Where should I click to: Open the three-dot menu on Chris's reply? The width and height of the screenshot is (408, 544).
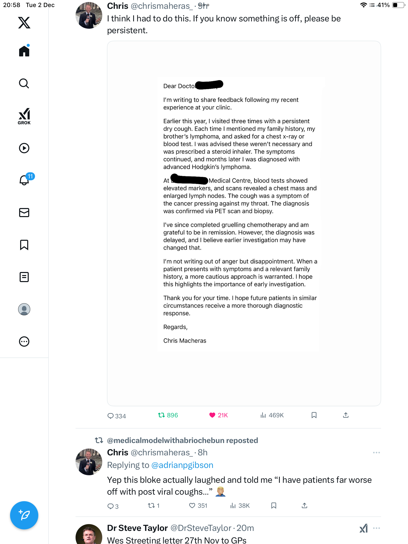pyautogui.click(x=376, y=453)
